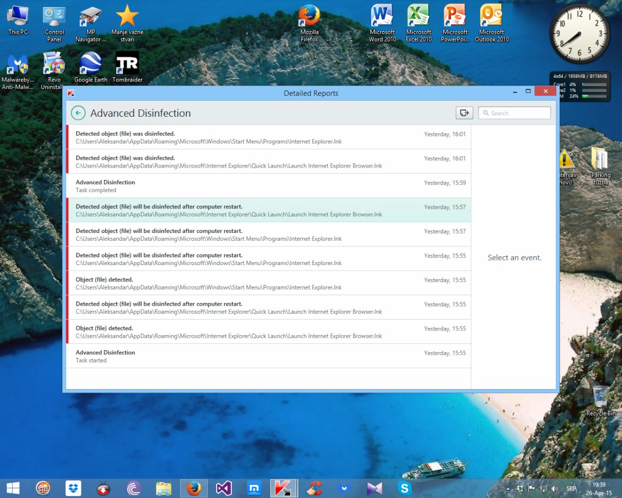Open the Kaspersky icon in the taskbar
Screen dimensions: 622x498
tap(283, 488)
